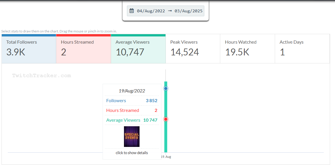Click the calendar icon in date picker
This screenshot has width=335, height=165.
pyautogui.click(x=131, y=11)
